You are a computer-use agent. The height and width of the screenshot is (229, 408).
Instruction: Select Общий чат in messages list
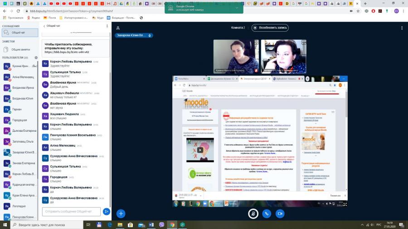click(20, 33)
